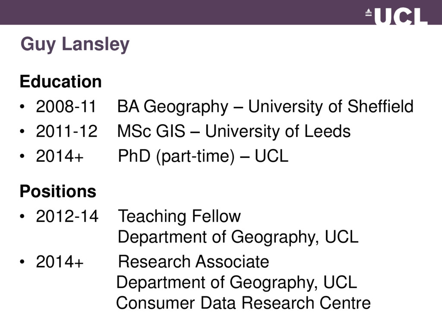
Task: Click the '2008-11' date entry
Action: pyautogui.click(x=66, y=106)
